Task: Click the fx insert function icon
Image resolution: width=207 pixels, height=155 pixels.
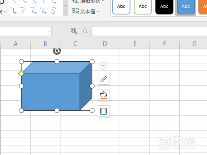Action: (85, 31)
